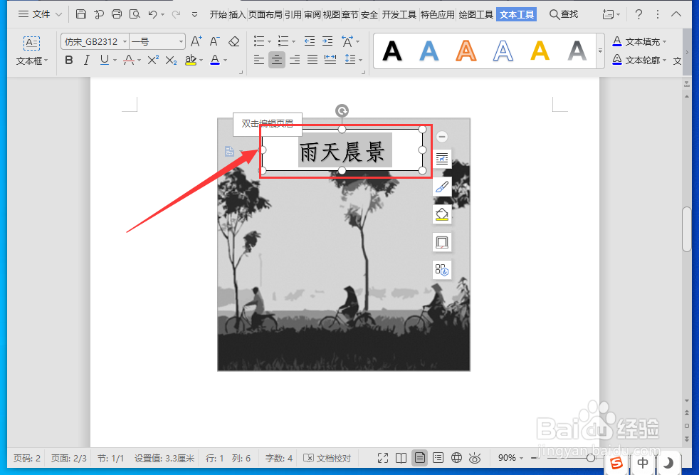The image size is (699, 475).
Task: Click inside 雨天晨景 text box
Action: (x=342, y=150)
